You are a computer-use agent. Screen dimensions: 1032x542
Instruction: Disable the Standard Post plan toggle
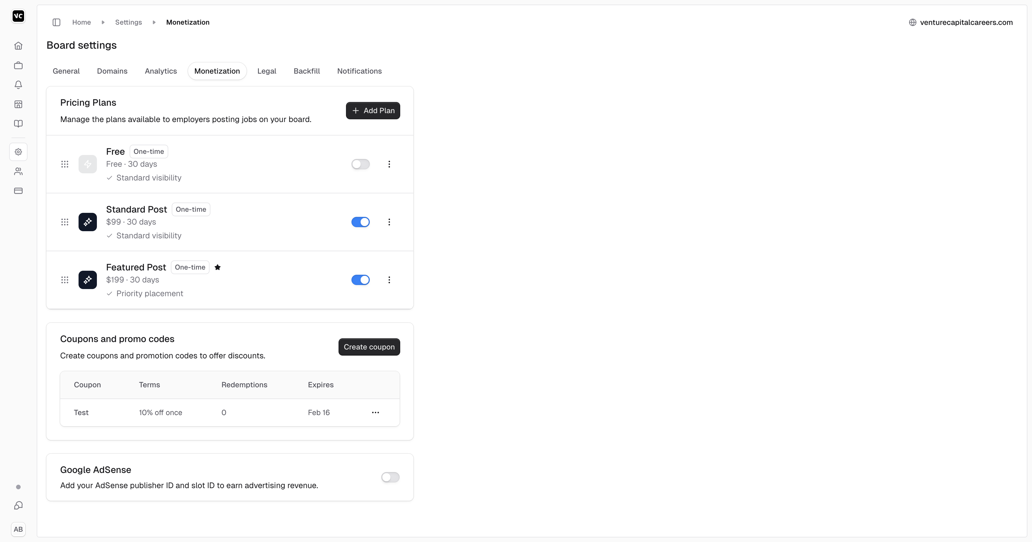coord(360,222)
